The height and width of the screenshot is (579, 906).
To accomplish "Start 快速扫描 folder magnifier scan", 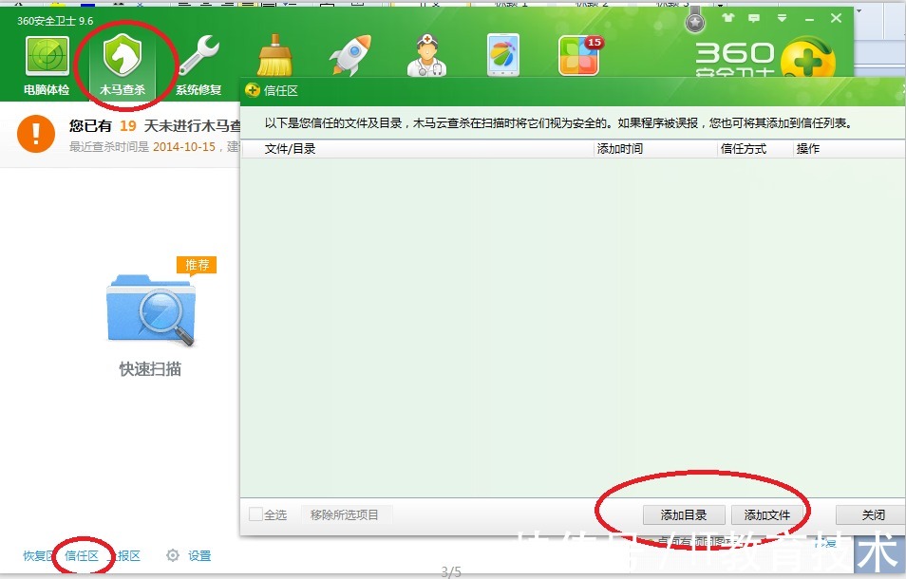I will pyautogui.click(x=151, y=310).
